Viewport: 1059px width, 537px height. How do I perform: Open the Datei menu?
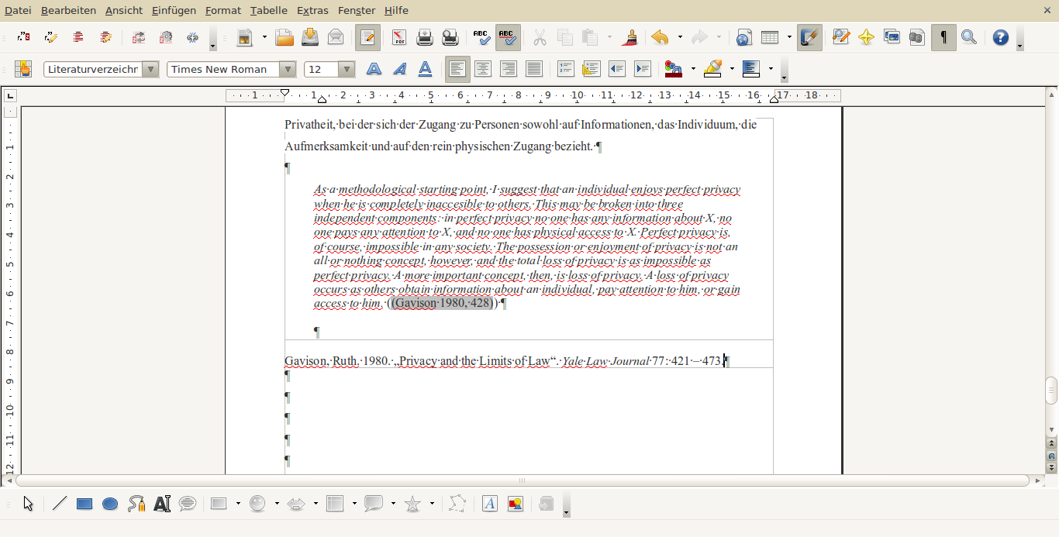[x=18, y=10]
